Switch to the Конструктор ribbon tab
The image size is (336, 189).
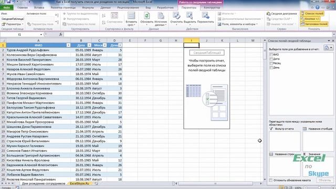(212, 7)
